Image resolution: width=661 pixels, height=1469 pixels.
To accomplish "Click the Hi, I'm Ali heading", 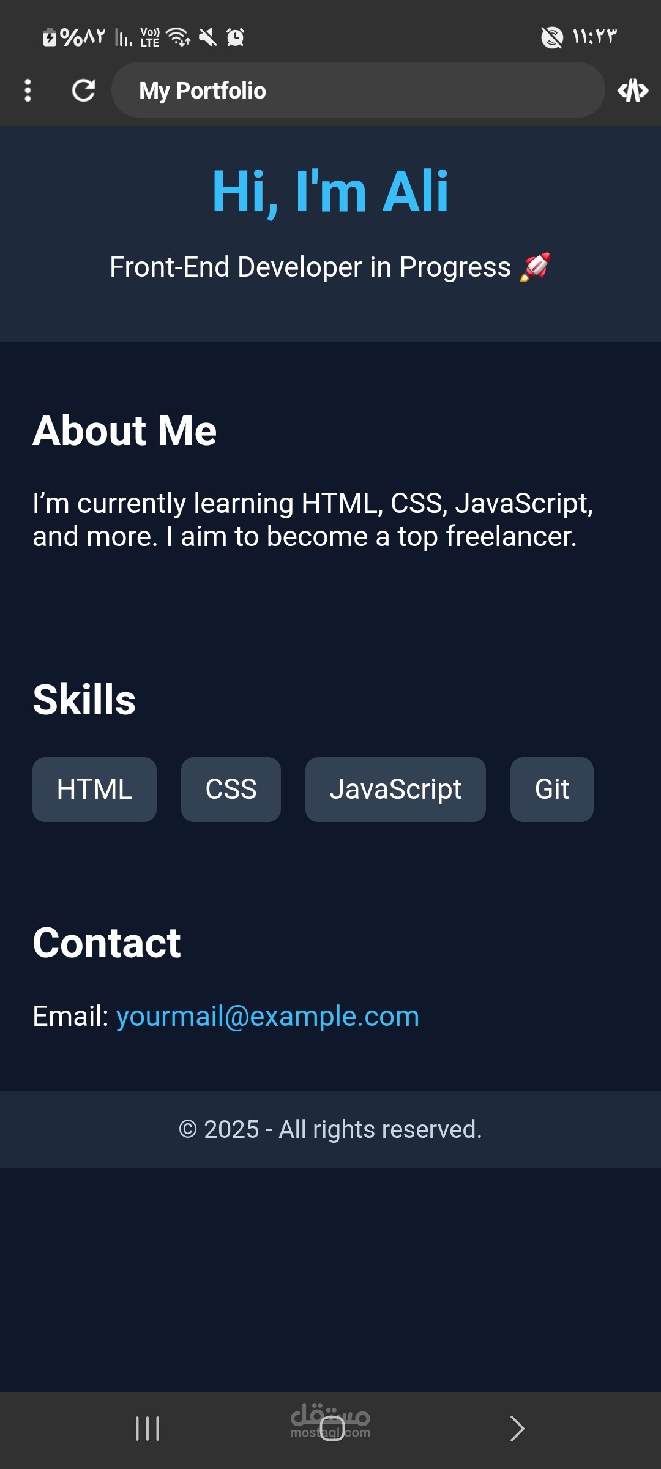I will 330,191.
